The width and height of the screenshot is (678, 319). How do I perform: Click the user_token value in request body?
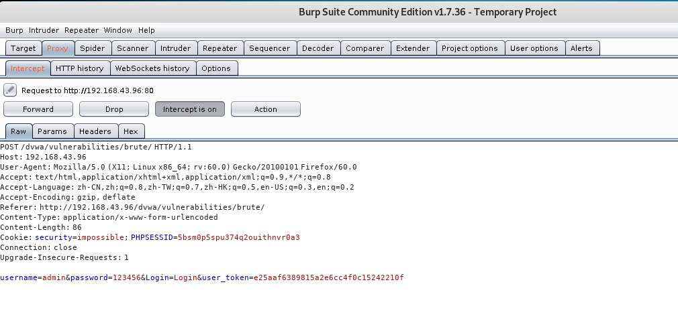point(329,277)
